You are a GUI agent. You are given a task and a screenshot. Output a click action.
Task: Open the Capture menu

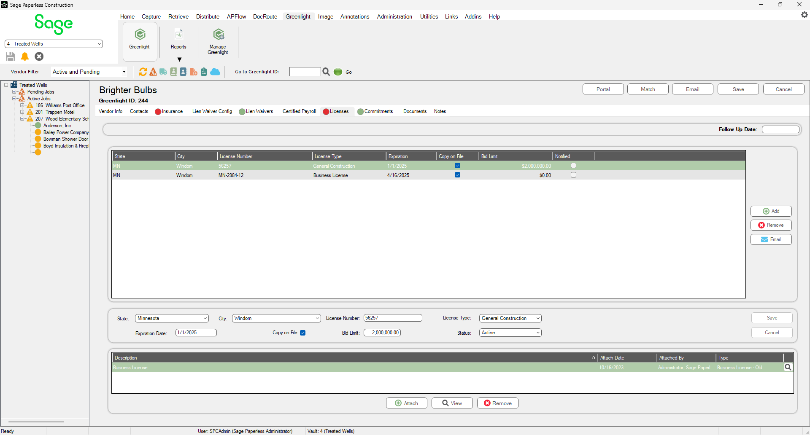pos(151,16)
